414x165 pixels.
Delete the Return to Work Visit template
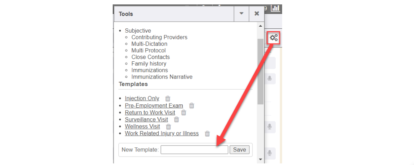coord(184,113)
